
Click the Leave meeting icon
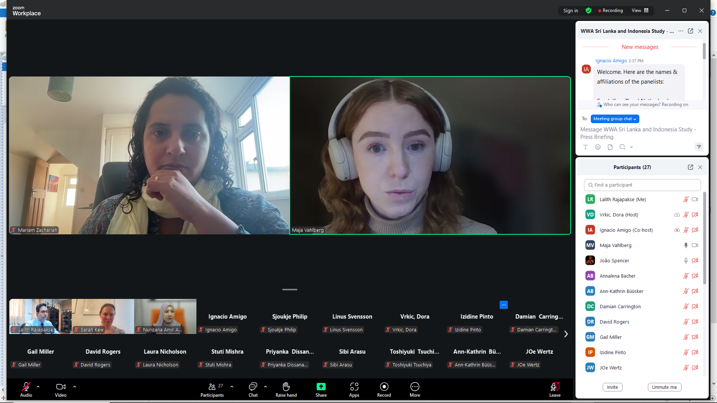(555, 387)
